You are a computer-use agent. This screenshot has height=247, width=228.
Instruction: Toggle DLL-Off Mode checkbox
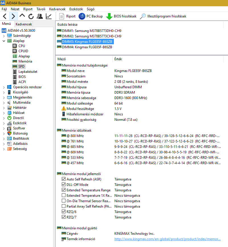pos(63,184)
